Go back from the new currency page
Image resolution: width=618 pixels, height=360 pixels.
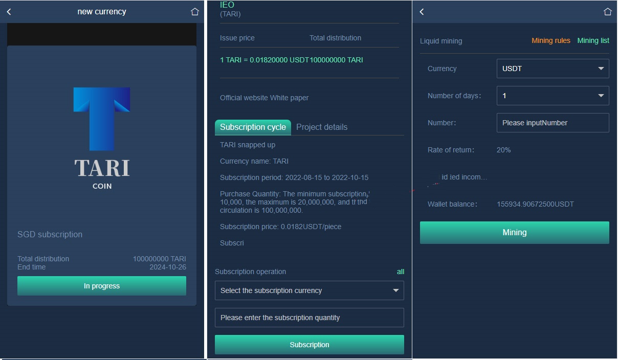[9, 12]
